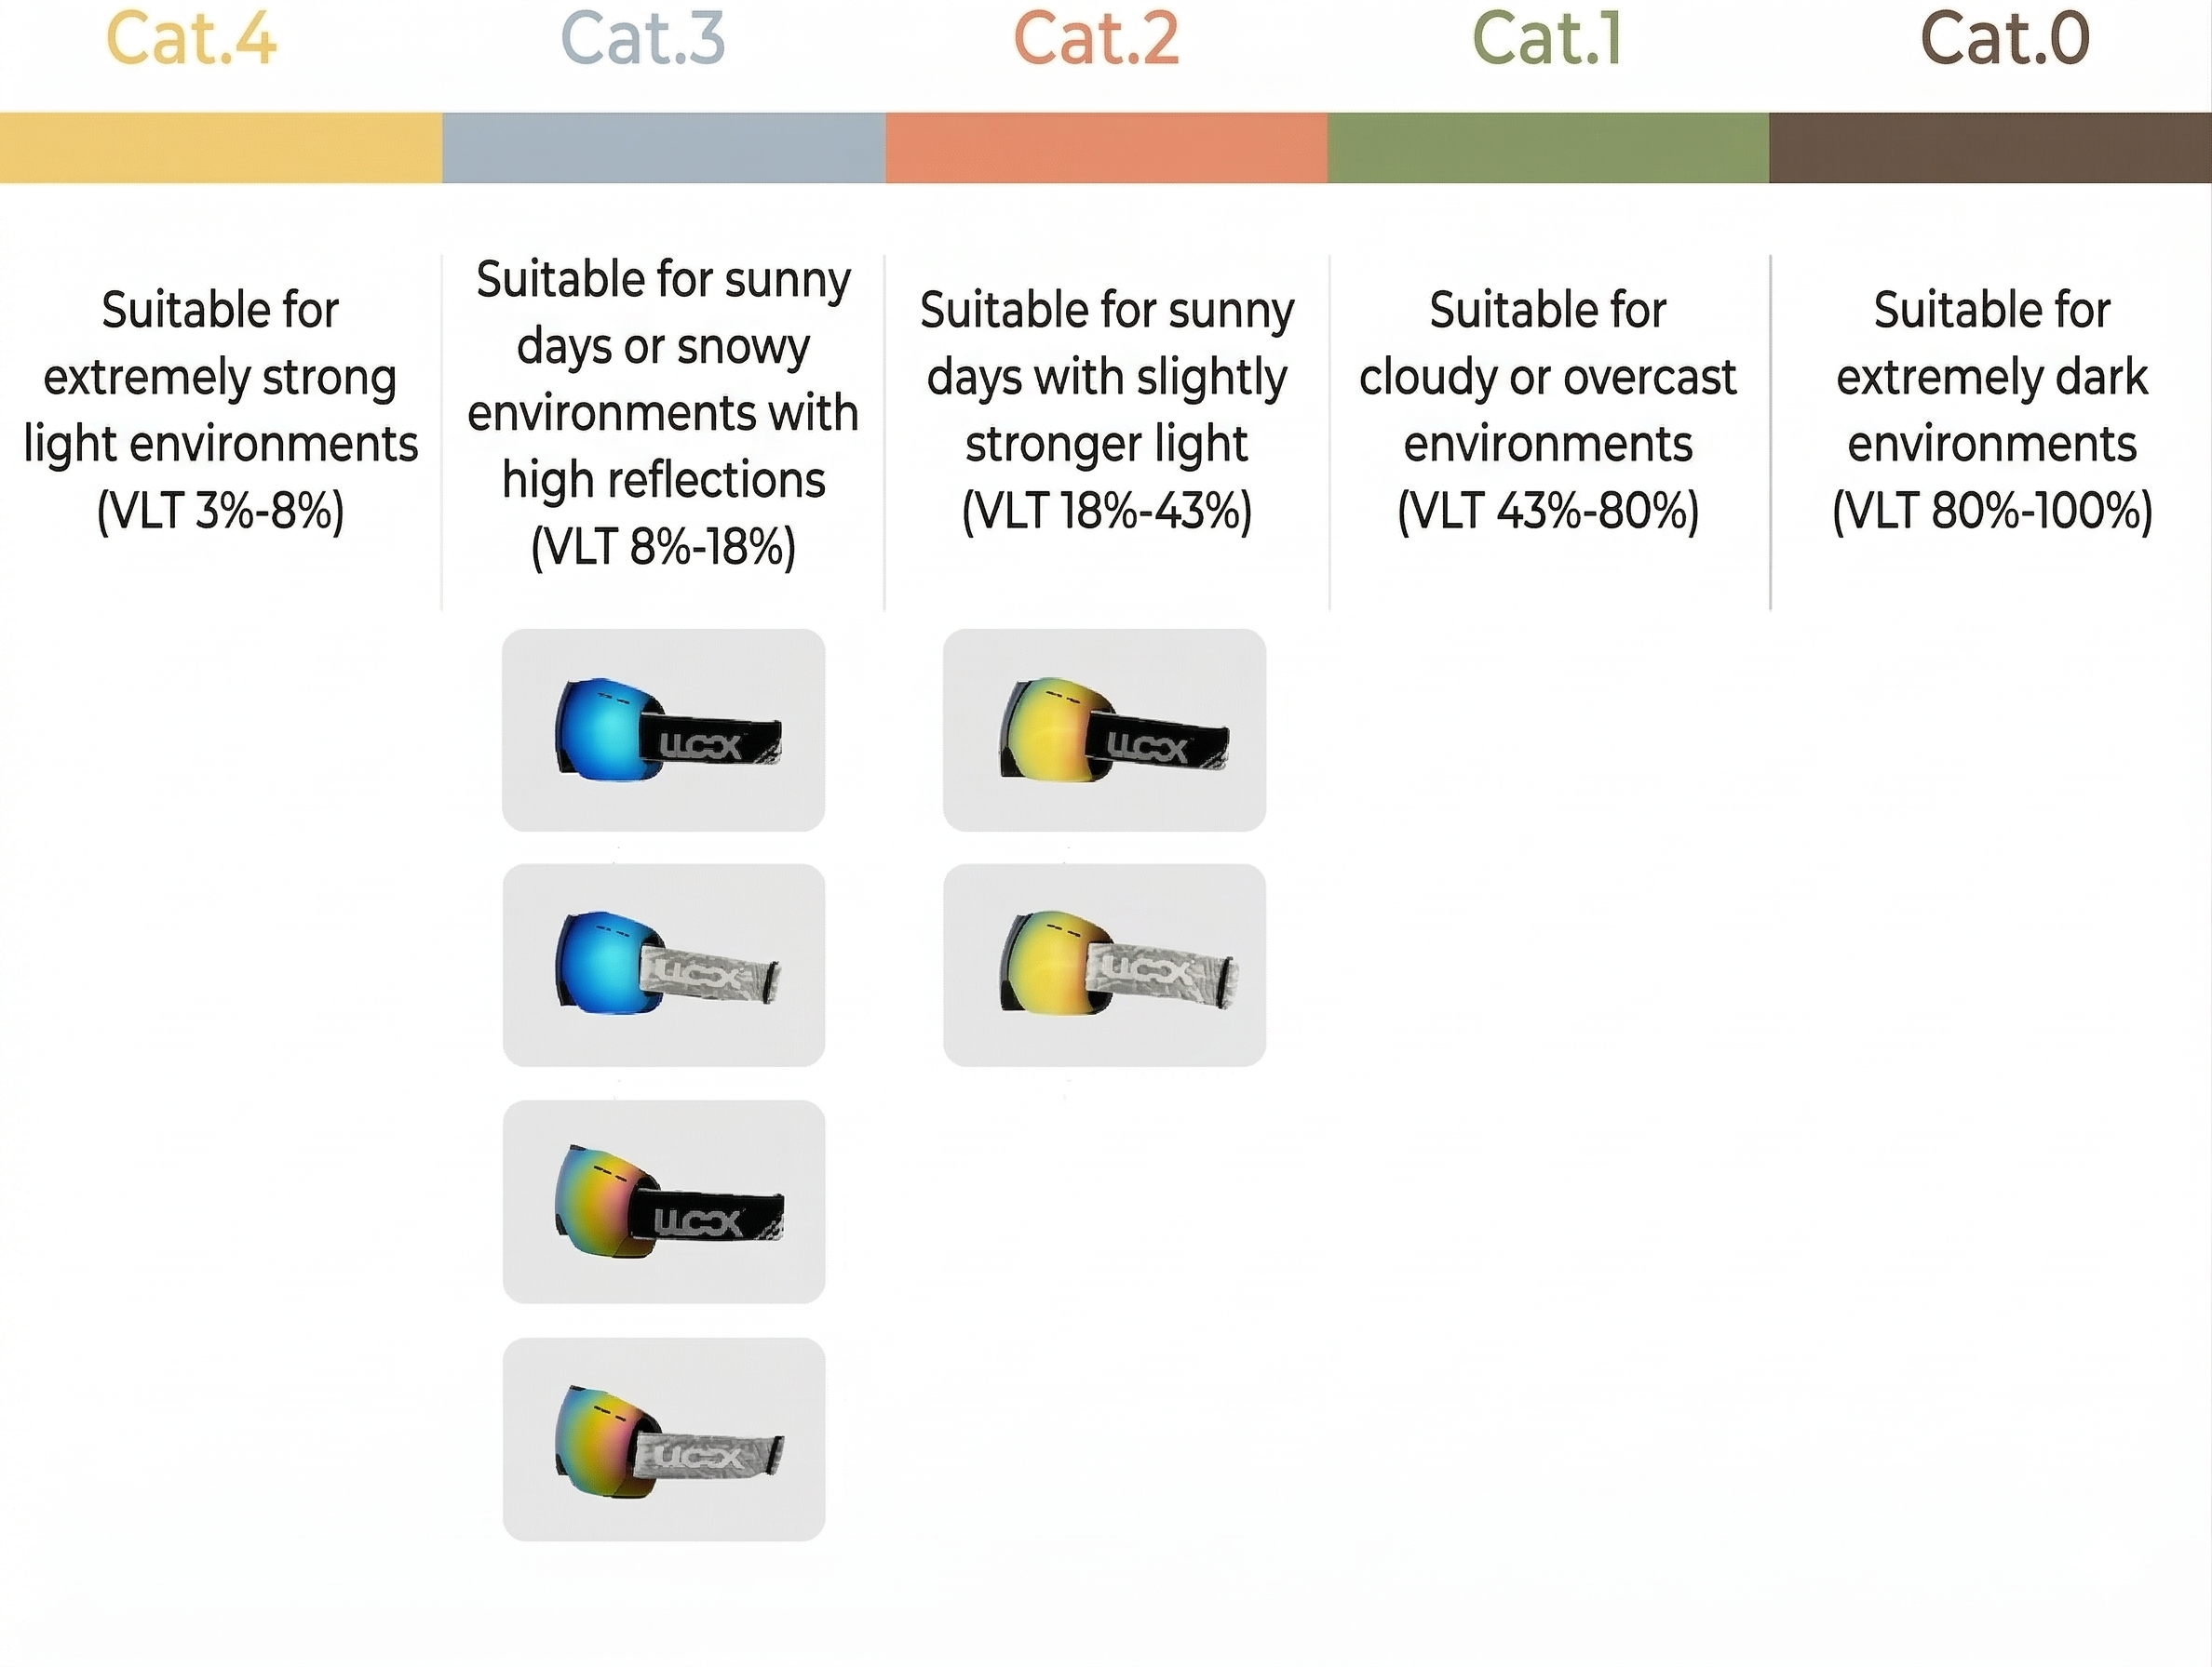Click the blue goggles with black strap
2212x1667 pixels.
(663, 729)
